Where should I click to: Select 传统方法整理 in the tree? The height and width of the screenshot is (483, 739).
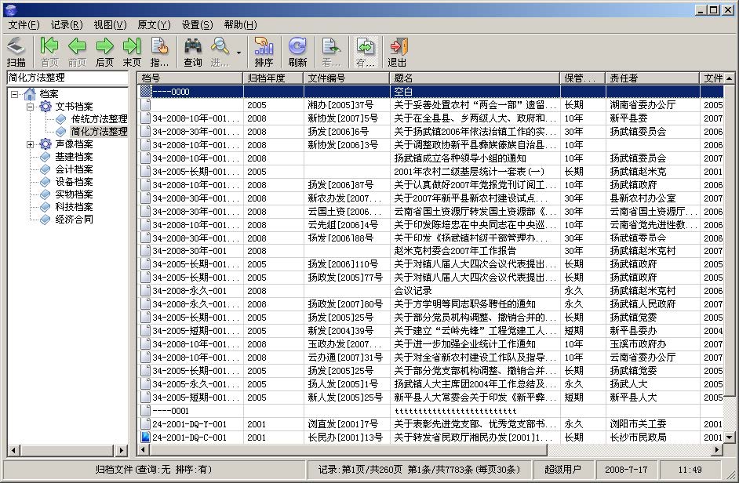click(99, 119)
